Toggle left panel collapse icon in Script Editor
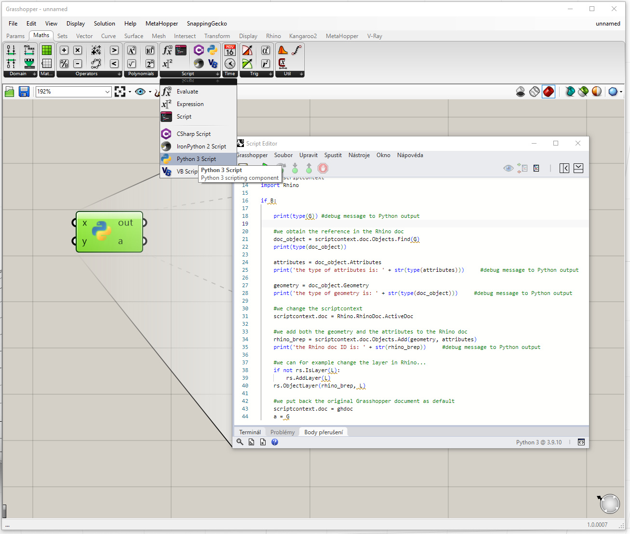 pos(564,168)
